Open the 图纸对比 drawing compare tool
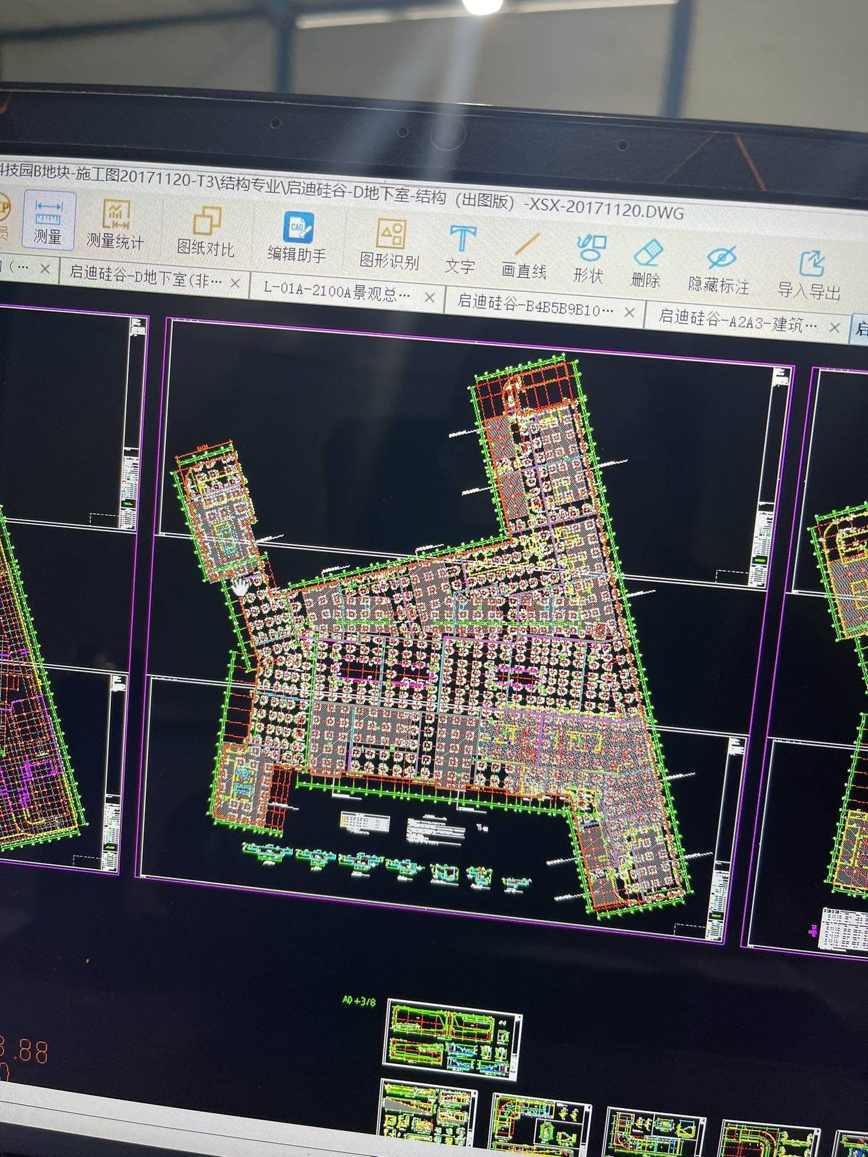Screen dimensions: 868x1157 click(x=205, y=233)
